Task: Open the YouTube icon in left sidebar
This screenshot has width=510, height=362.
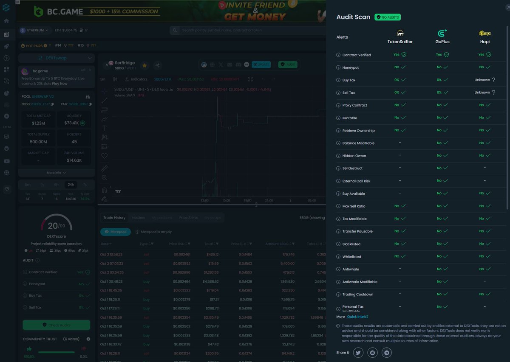Action: coord(6,161)
